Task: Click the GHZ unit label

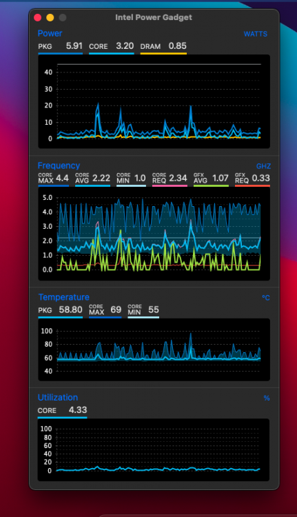Action: click(263, 166)
